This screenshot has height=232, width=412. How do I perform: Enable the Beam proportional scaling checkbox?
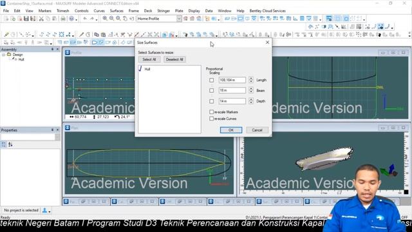[212, 90]
